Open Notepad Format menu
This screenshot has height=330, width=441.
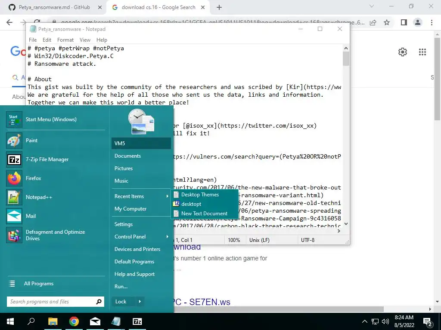(65, 40)
